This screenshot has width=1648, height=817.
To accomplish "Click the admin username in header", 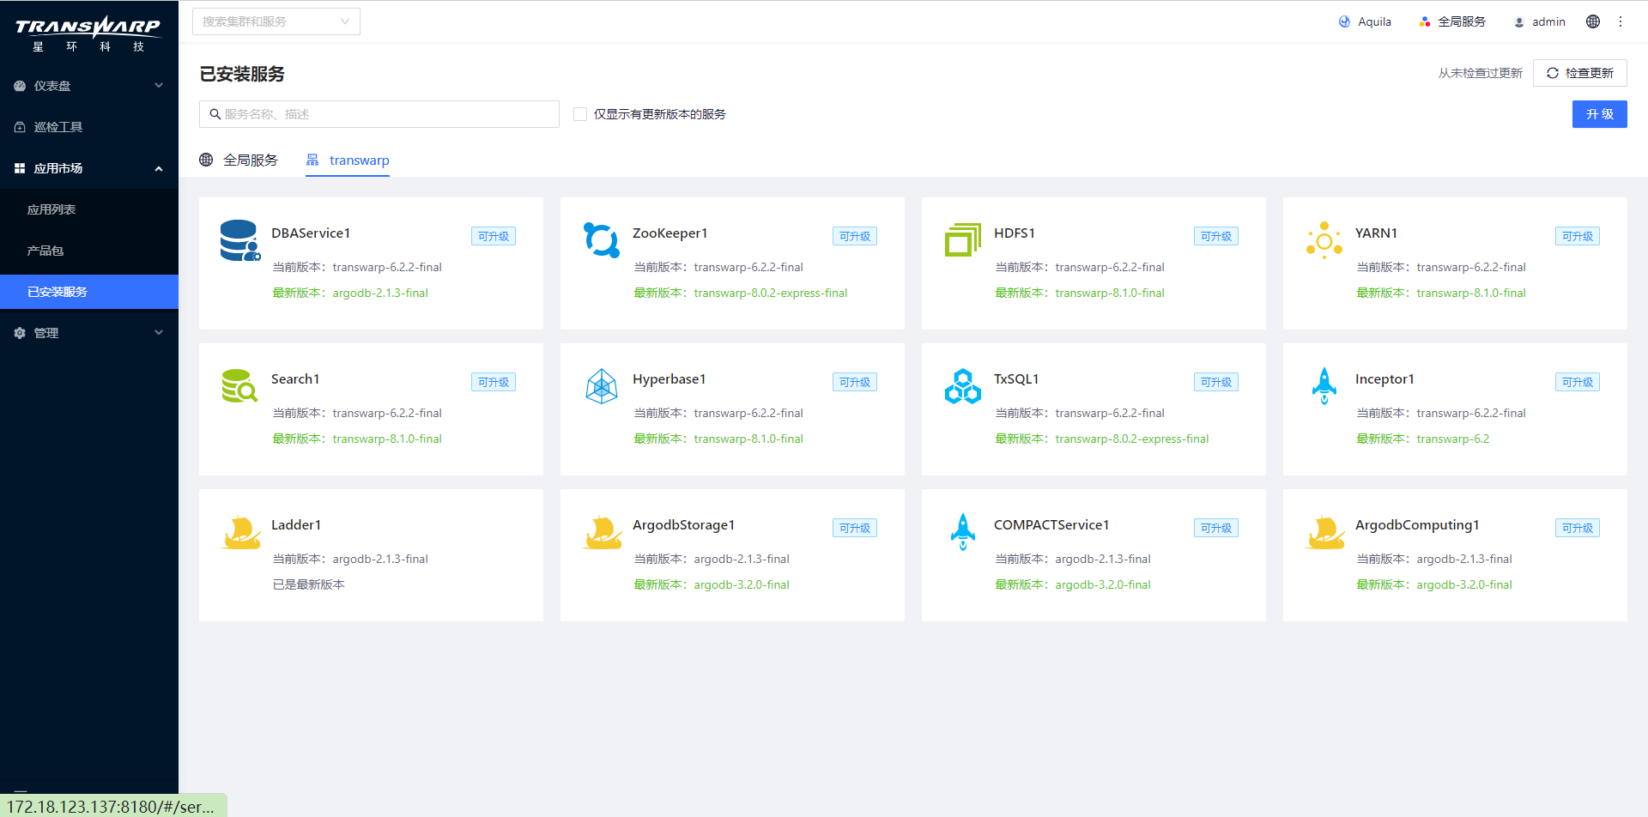I will coord(1548,21).
